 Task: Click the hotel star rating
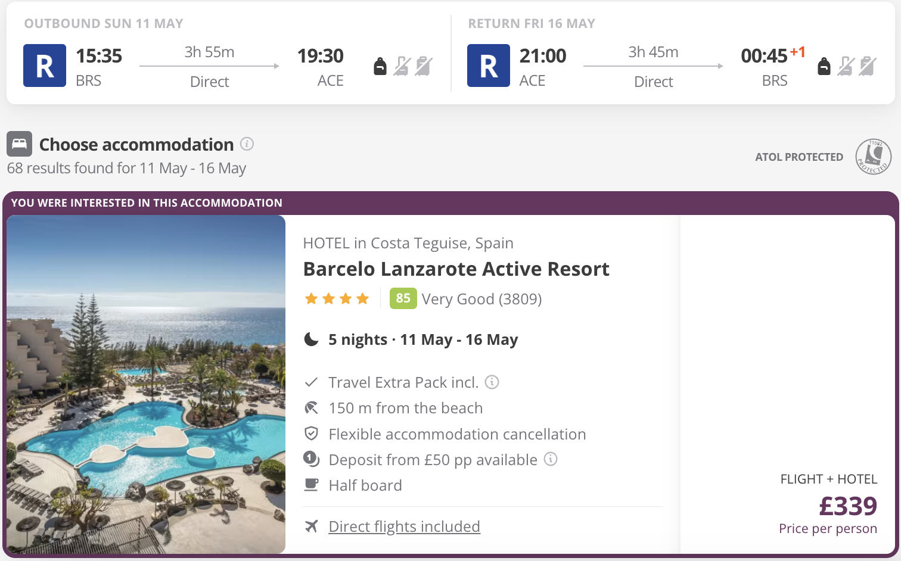[337, 299]
